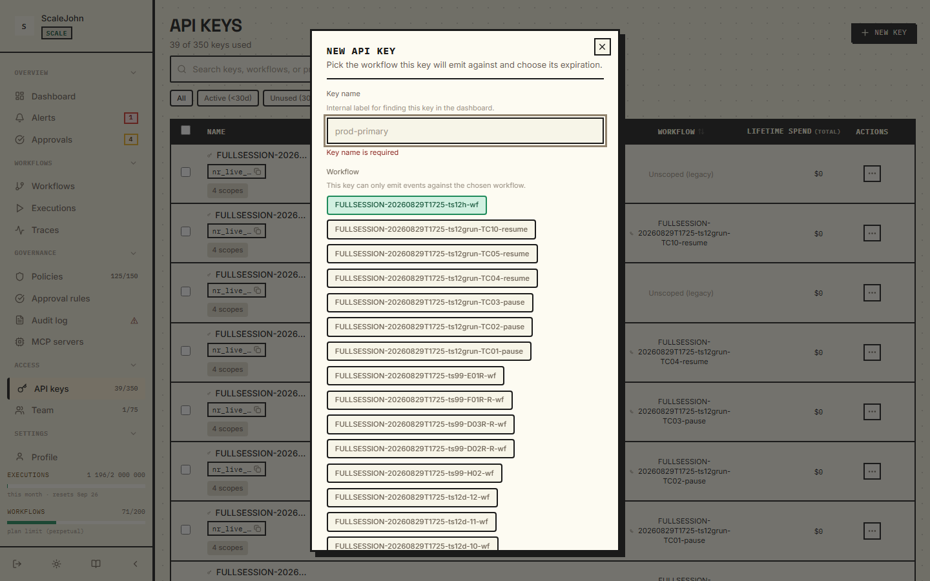Open Dashboard in the sidebar
930x581 pixels.
point(76,96)
